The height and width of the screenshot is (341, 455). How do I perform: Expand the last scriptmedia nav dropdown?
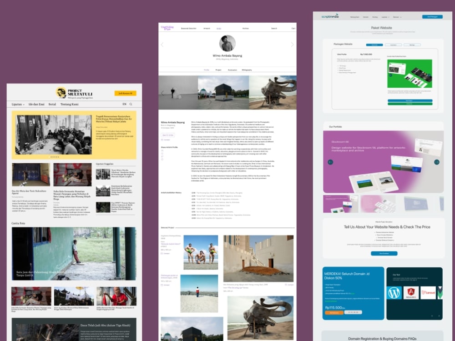[397, 17]
